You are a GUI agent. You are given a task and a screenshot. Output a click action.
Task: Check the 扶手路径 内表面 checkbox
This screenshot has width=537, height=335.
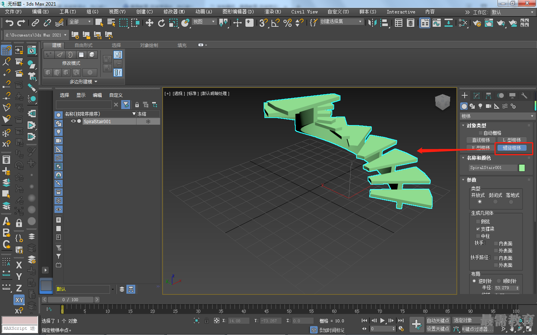coord(496,258)
